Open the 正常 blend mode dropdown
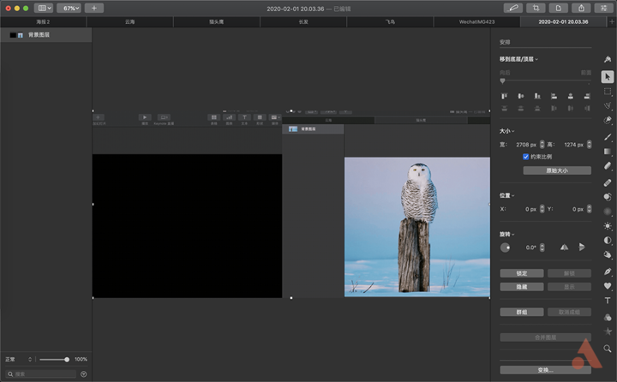 [x=19, y=359]
